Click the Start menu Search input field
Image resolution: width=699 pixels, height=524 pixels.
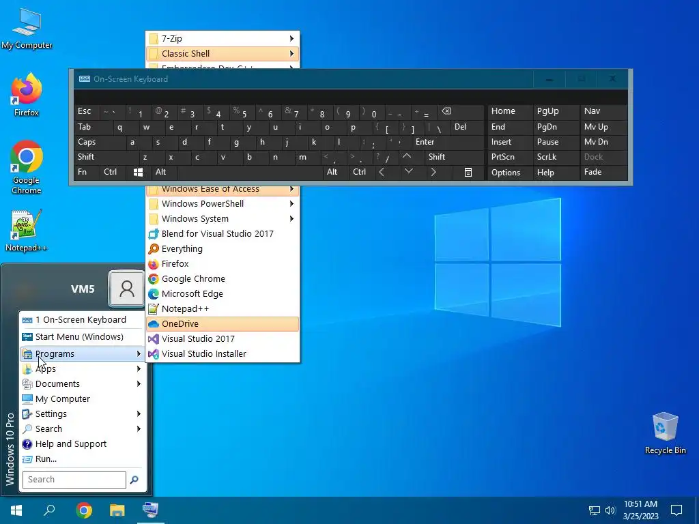(x=74, y=480)
